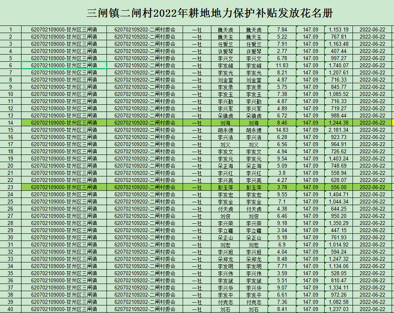Select the amount 1,085.52 for 李发玉
Viewport: 394px width, 313px height.
coord(339,94)
